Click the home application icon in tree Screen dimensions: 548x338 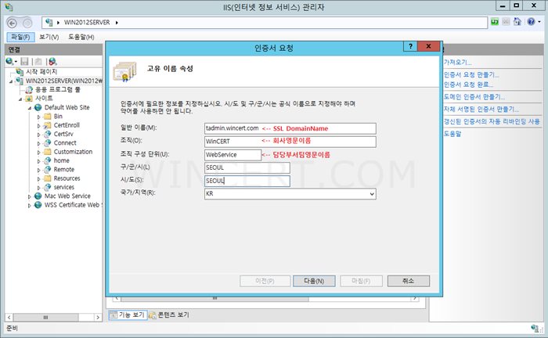47,160
